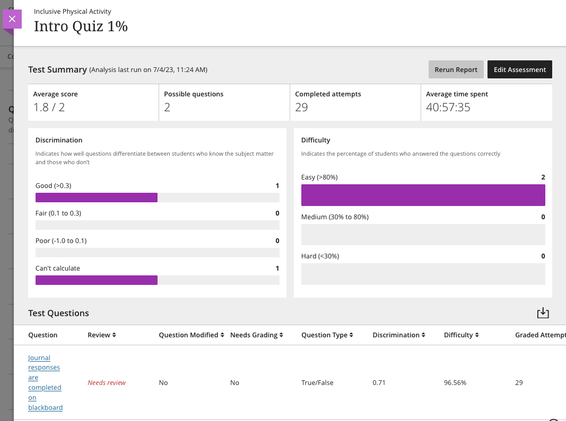Toggle ascending sort on the Review column
This screenshot has width=566, height=421.
114,335
